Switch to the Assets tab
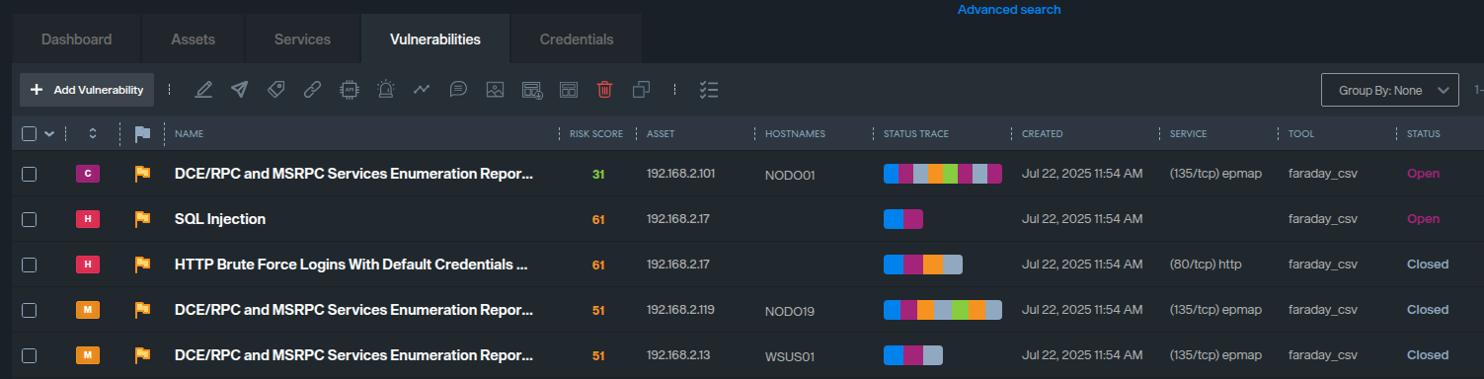Screen dimensions: 1484x379 pos(193,39)
